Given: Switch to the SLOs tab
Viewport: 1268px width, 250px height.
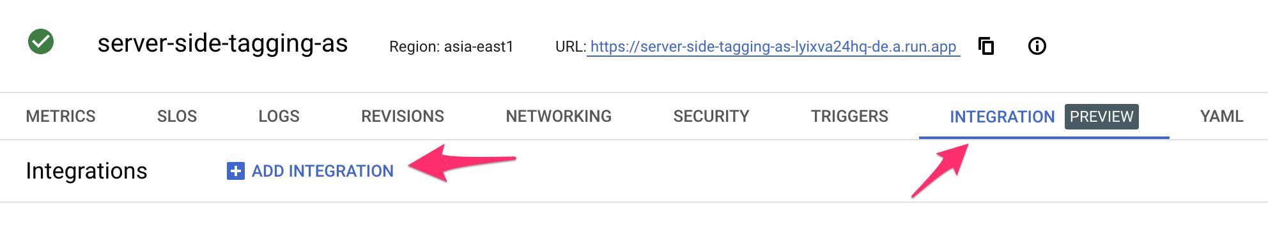Looking at the screenshot, I should coord(177,116).
